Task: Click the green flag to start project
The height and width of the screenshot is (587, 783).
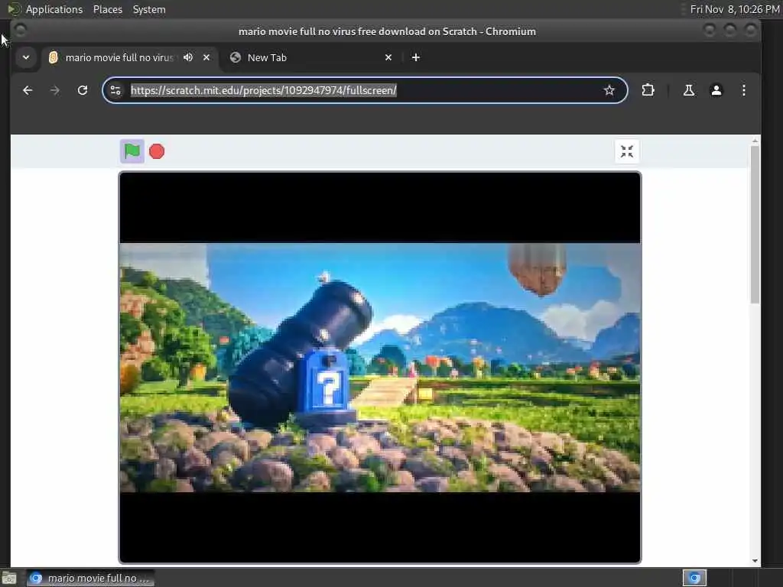Action: pos(132,151)
